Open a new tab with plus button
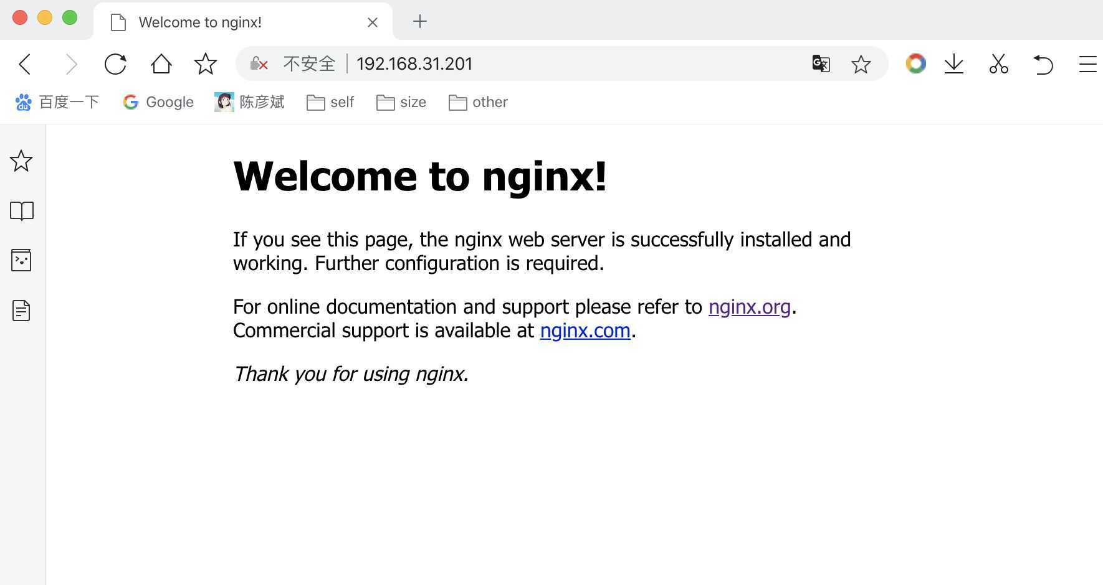This screenshot has width=1103, height=585. (x=420, y=22)
